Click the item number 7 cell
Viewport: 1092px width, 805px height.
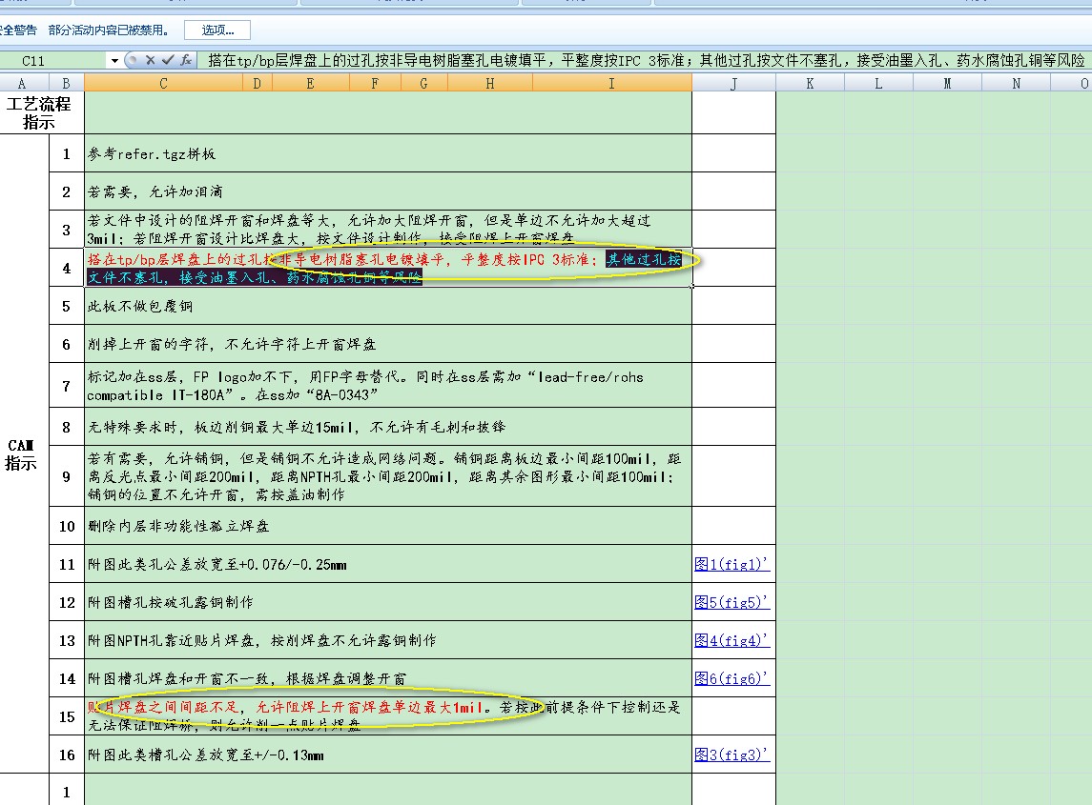[67, 385]
